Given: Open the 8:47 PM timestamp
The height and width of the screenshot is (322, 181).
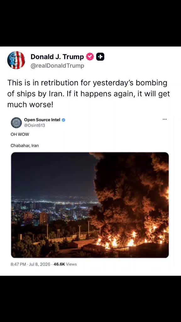Looking at the screenshot, I should click(x=18, y=264).
